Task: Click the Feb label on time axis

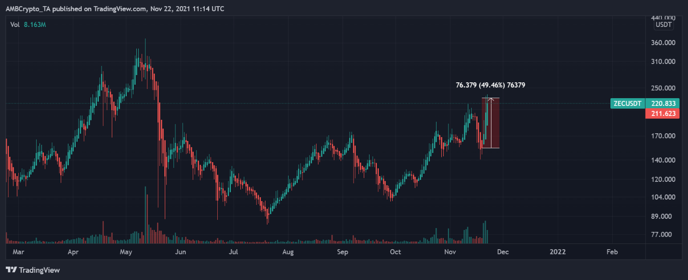Action: point(612,252)
